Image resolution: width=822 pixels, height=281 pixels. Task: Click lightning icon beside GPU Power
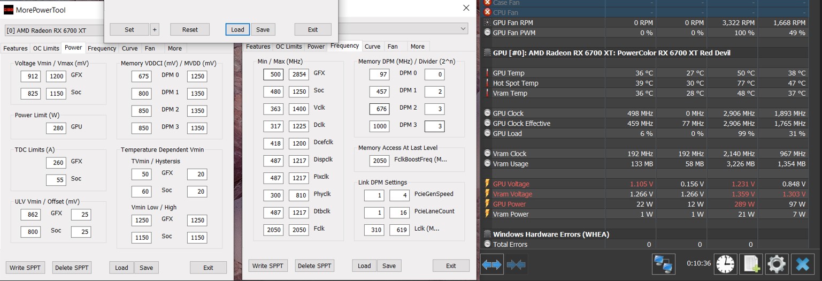tap(487, 204)
